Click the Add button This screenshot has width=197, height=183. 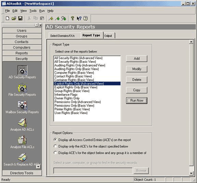137,59
